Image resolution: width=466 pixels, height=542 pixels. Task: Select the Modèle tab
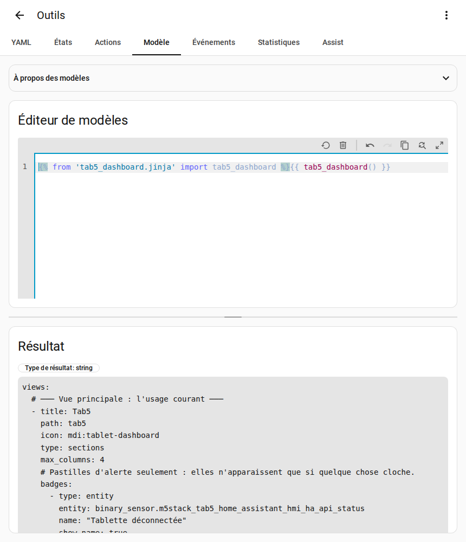[157, 42]
